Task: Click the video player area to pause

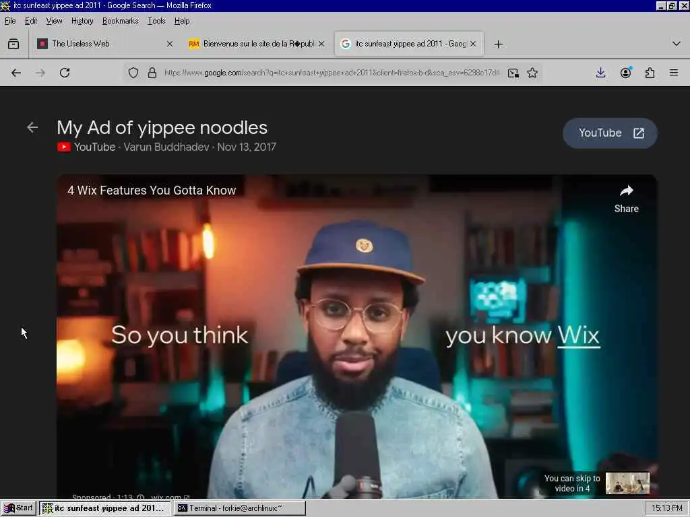Action: [357, 337]
